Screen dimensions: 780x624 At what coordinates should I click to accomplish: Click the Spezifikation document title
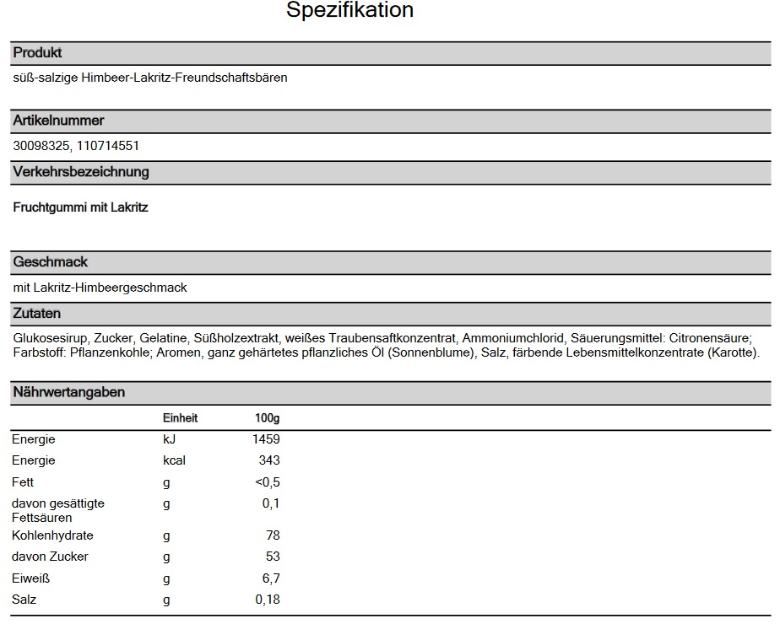click(349, 11)
